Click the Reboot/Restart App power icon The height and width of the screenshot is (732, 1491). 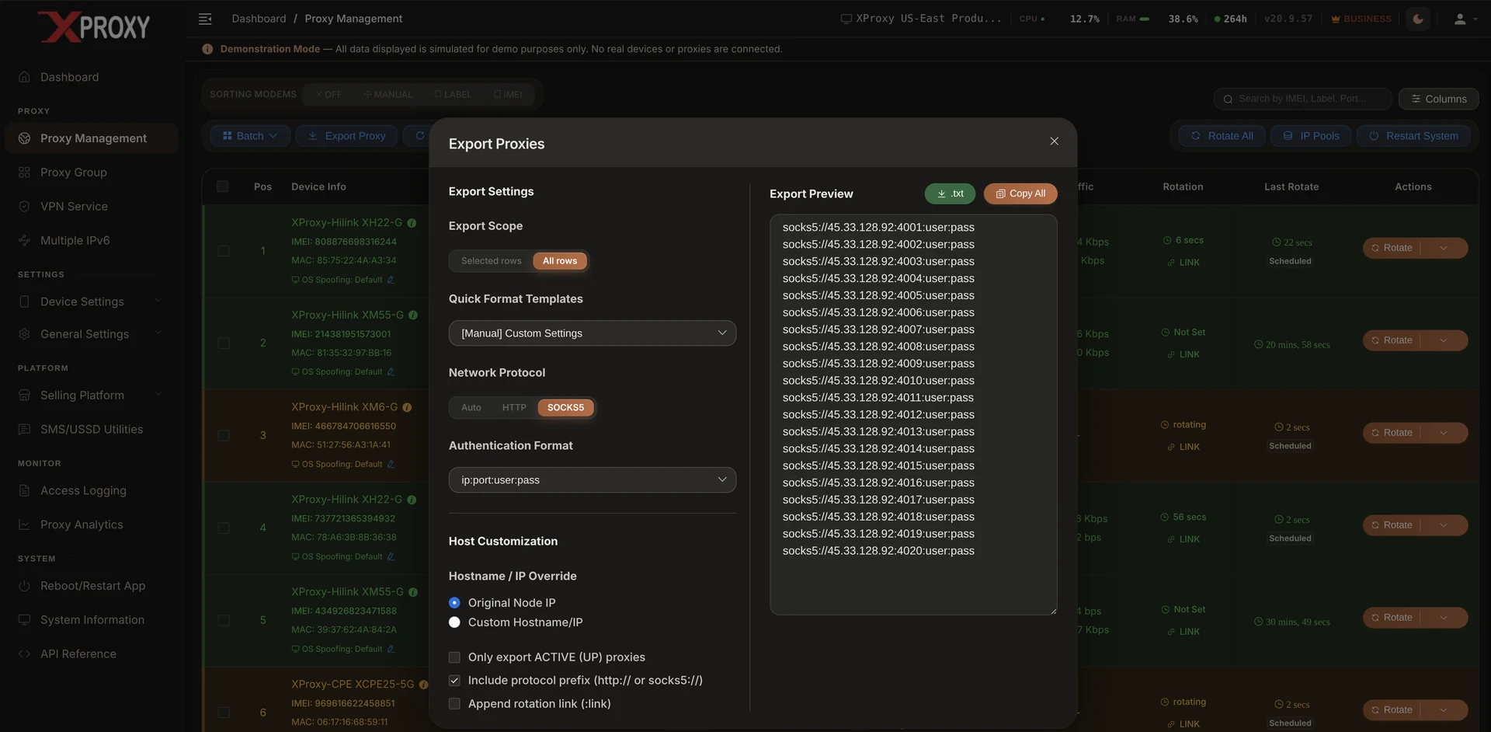tap(24, 586)
